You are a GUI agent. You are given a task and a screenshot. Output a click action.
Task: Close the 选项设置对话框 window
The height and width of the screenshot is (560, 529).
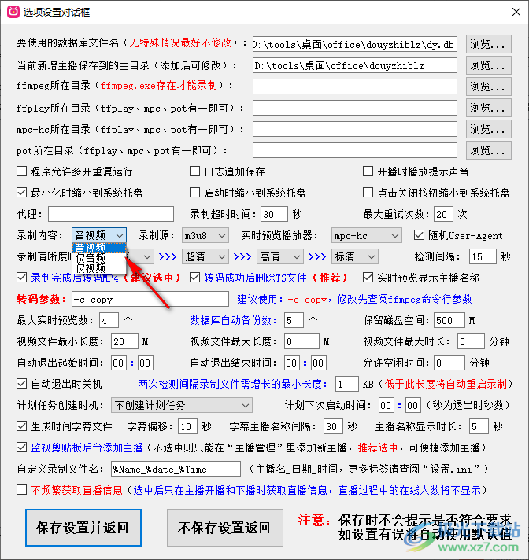click(x=516, y=12)
